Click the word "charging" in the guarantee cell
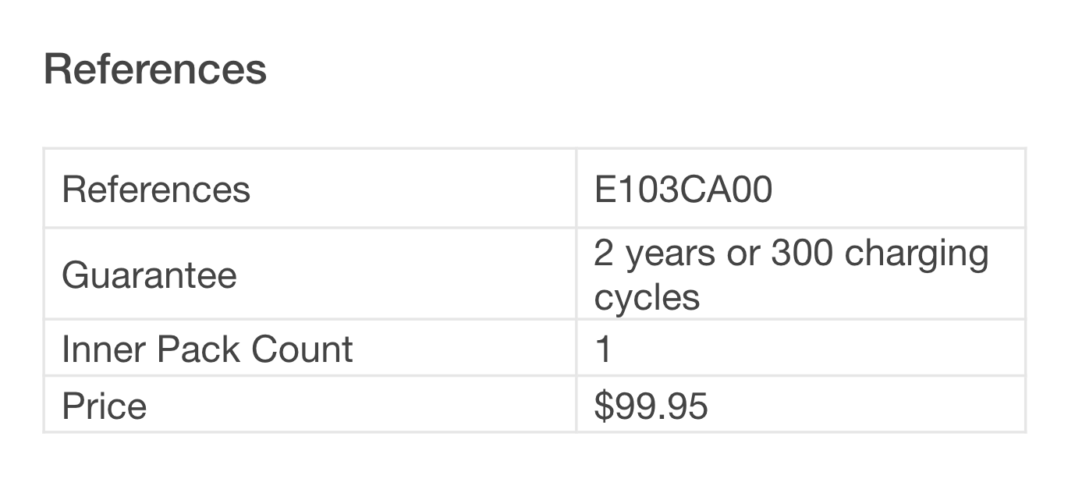 pos(917,254)
